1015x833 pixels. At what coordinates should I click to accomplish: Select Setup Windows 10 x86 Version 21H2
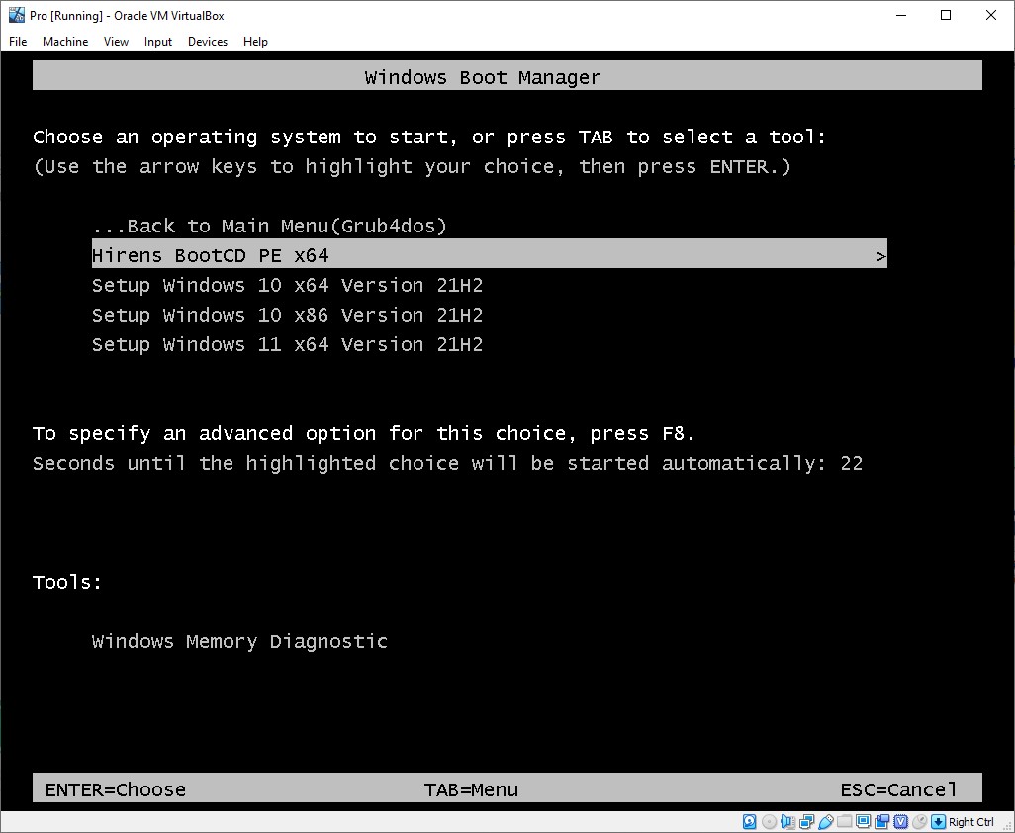pyautogui.click(x=288, y=316)
